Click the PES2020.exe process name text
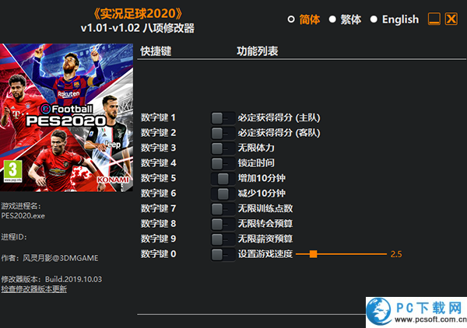The width and height of the screenshot is (467, 328). click(x=23, y=216)
